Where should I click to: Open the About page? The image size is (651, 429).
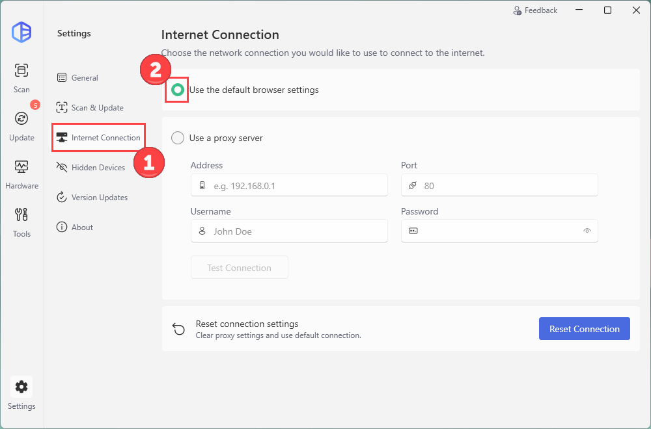82,227
